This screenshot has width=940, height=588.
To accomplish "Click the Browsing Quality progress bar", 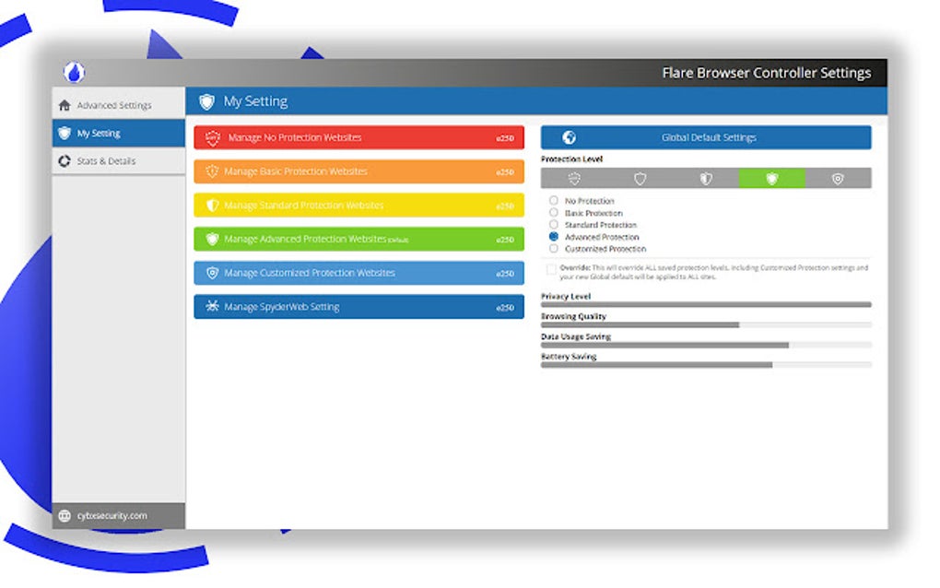I will click(705, 324).
